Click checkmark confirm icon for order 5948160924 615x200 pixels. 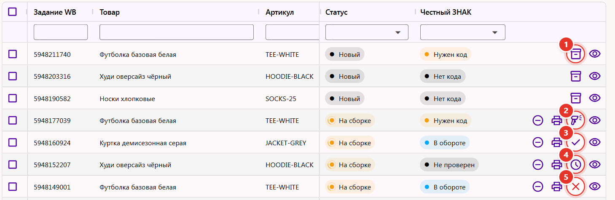[x=575, y=142]
